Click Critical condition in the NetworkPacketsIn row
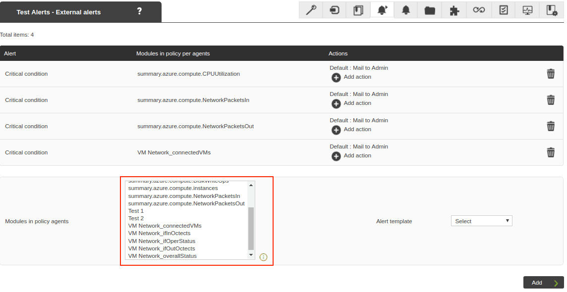 26,100
